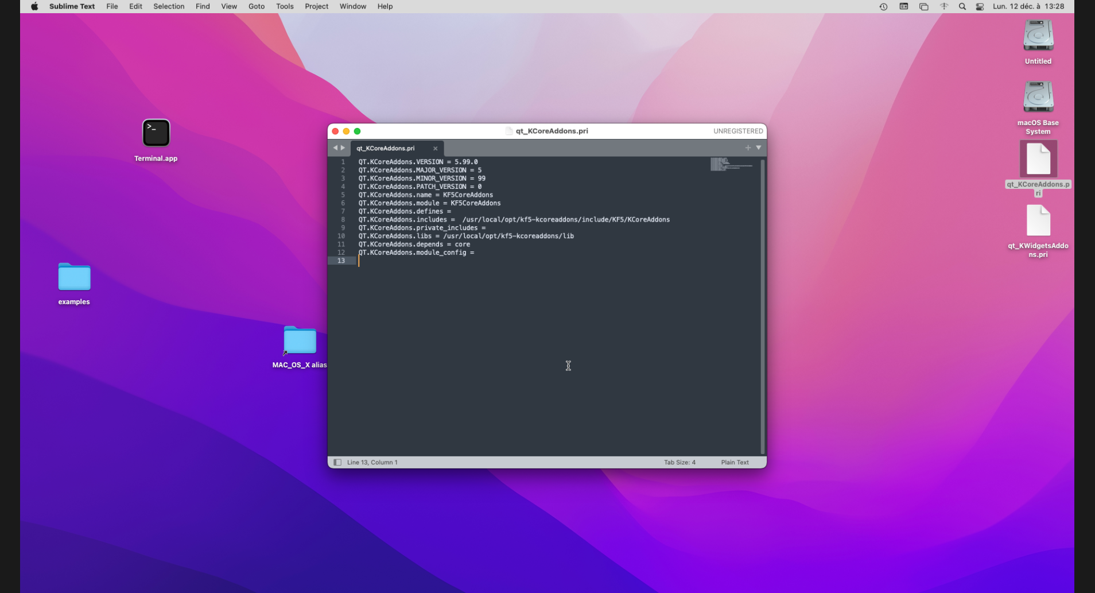Click the MINOR_VERSION = 99 line
Viewport: 1095px width, 593px height.
click(x=422, y=179)
